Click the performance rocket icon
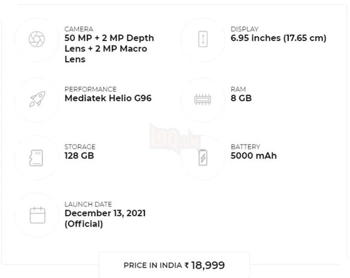This screenshot has height=278, width=350. click(37, 99)
